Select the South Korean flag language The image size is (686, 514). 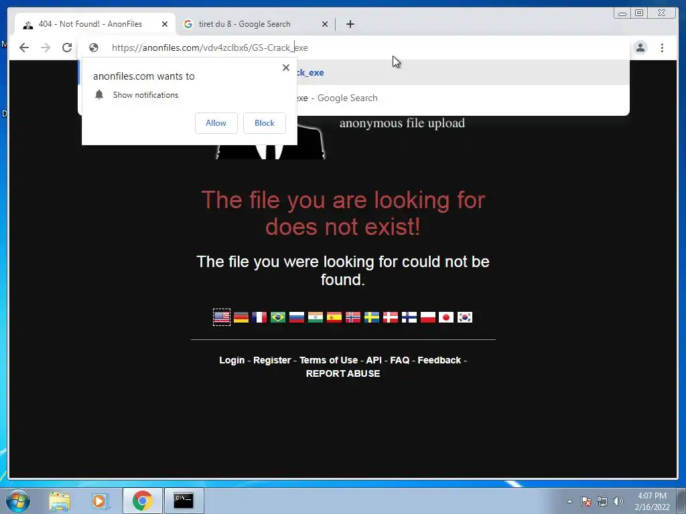coord(465,317)
